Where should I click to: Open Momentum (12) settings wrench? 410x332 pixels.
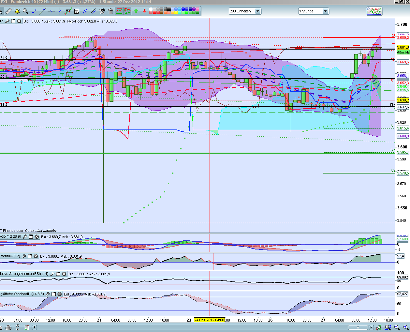(24, 256)
